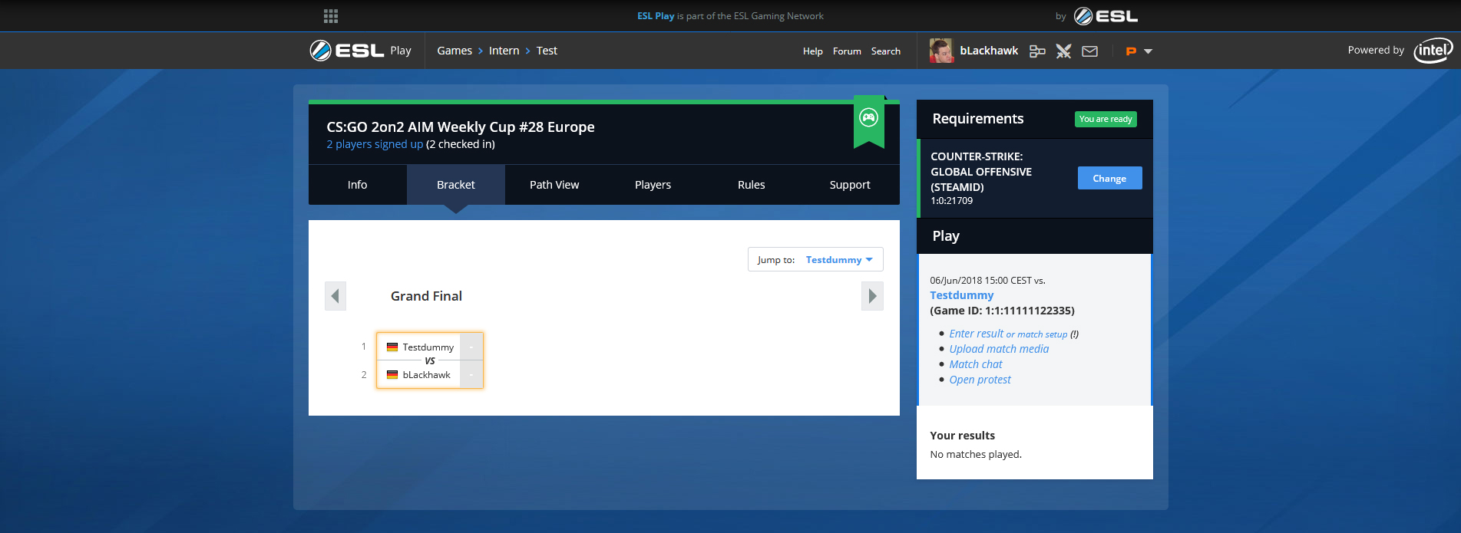This screenshot has width=1461, height=533.
Task: Click the orange premium P icon
Action: click(x=1131, y=51)
